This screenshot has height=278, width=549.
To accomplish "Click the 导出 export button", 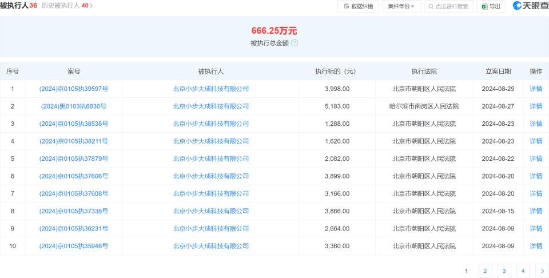I will [491, 6].
